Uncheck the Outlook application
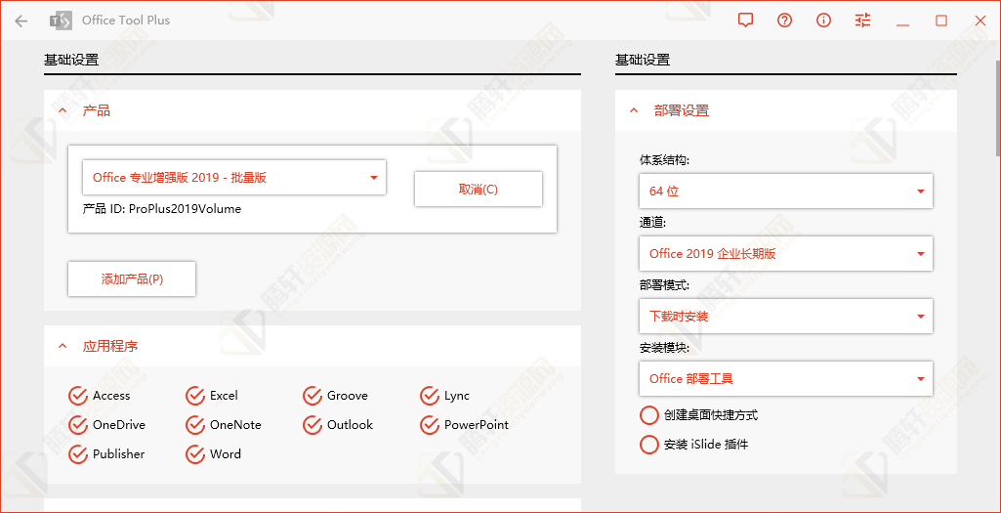Viewport: 1001px width, 513px height. tap(313, 425)
